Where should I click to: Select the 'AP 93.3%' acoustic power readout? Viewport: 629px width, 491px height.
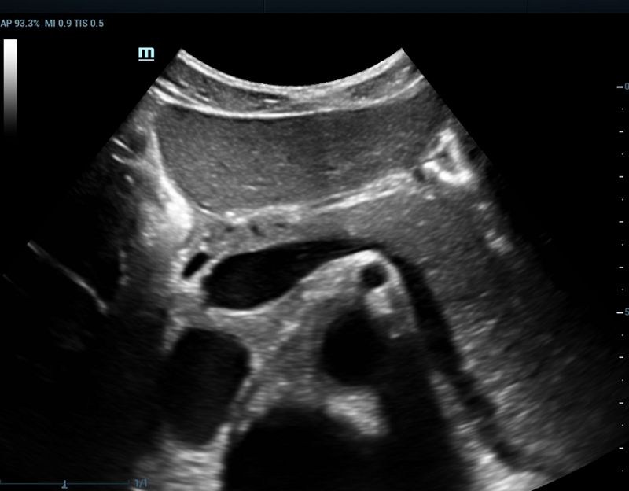click(20, 24)
